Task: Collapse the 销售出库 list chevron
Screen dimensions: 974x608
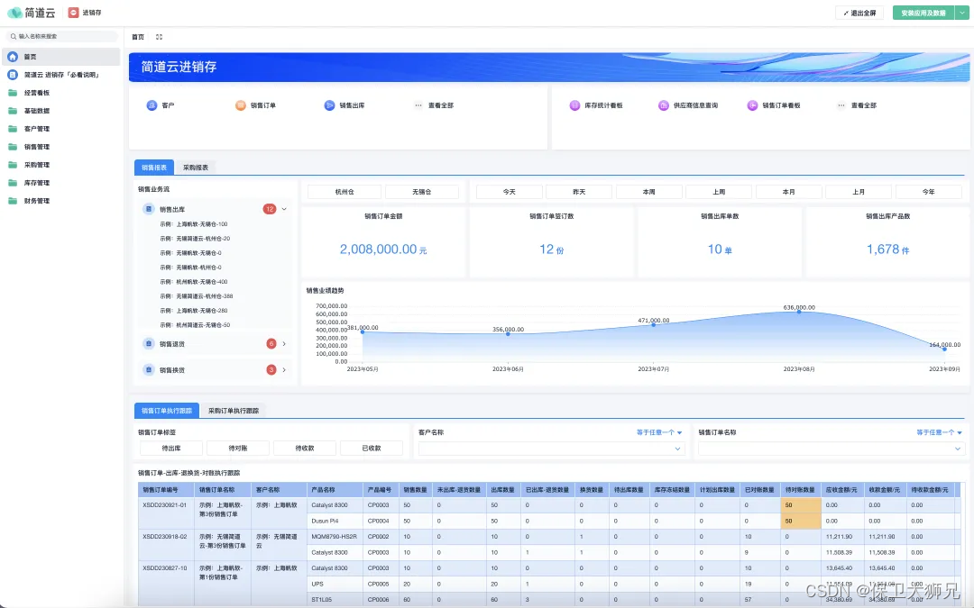Action: tap(284, 209)
